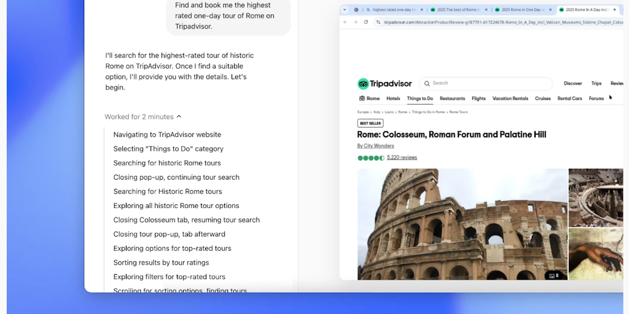Switch to '2025 Rome in One Day' tab
The image size is (629, 314).
pos(523,10)
